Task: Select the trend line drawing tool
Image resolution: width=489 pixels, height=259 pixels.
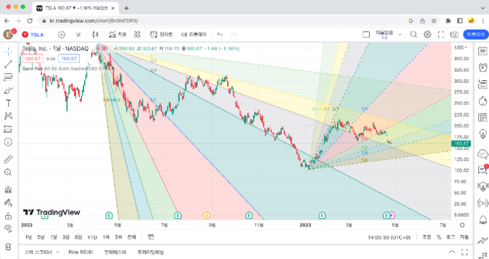Action: (x=8, y=64)
